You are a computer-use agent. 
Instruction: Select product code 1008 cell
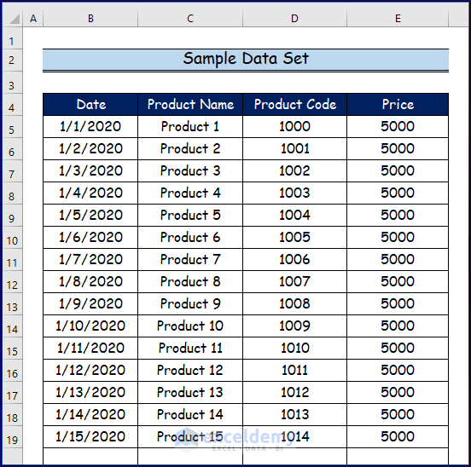[294, 304]
